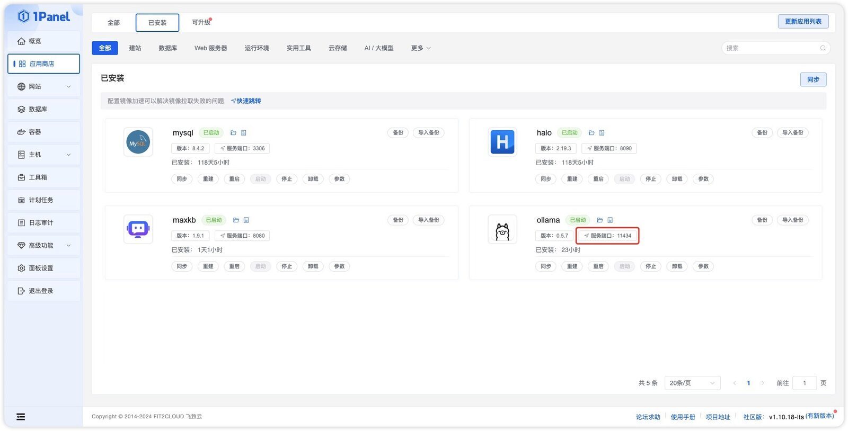This screenshot has width=848, height=431.
Task: Open the 面板设置 panel settings item
Action: [43, 268]
